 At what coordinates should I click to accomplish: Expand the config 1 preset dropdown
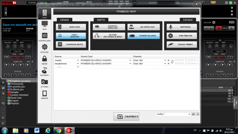[x=189, y=114]
